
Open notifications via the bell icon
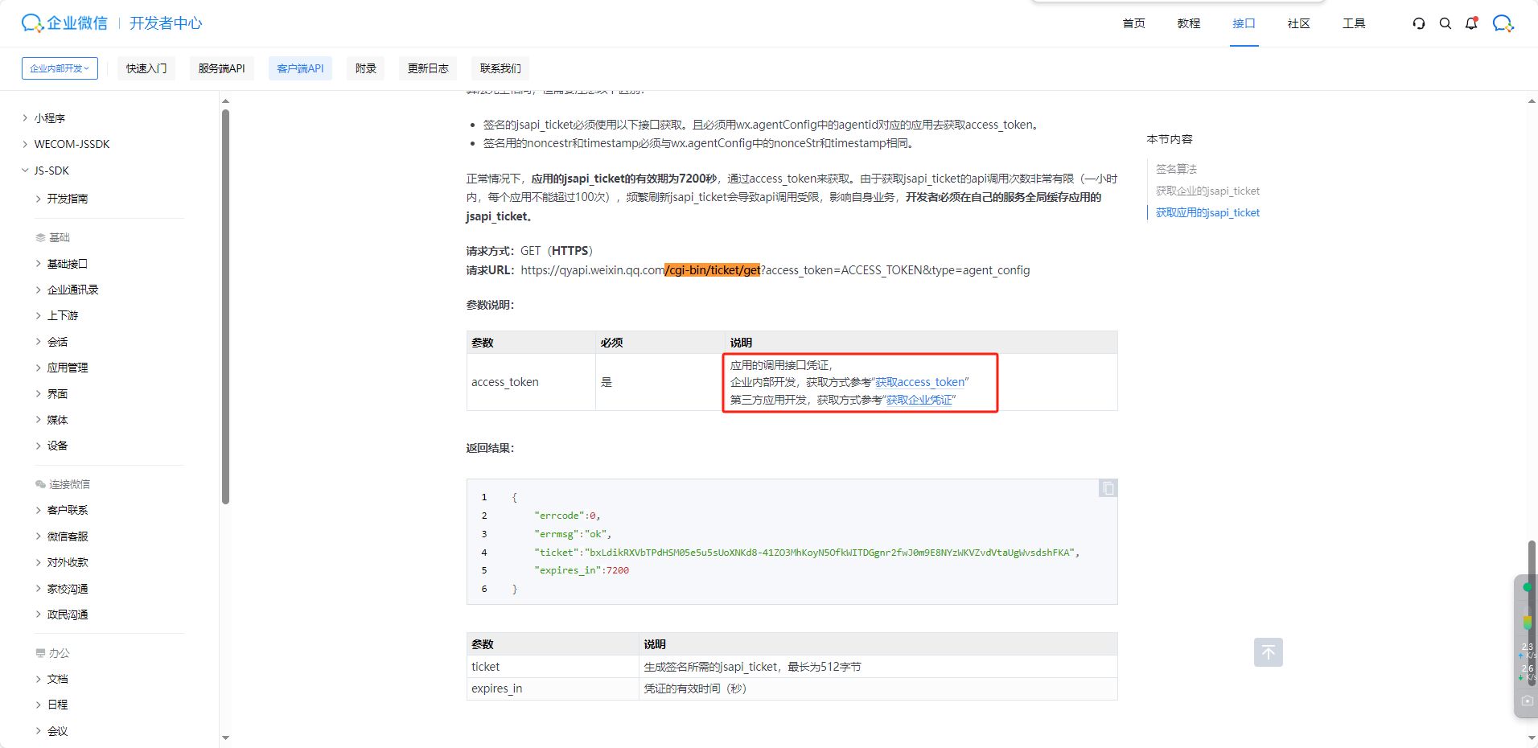1471,23
